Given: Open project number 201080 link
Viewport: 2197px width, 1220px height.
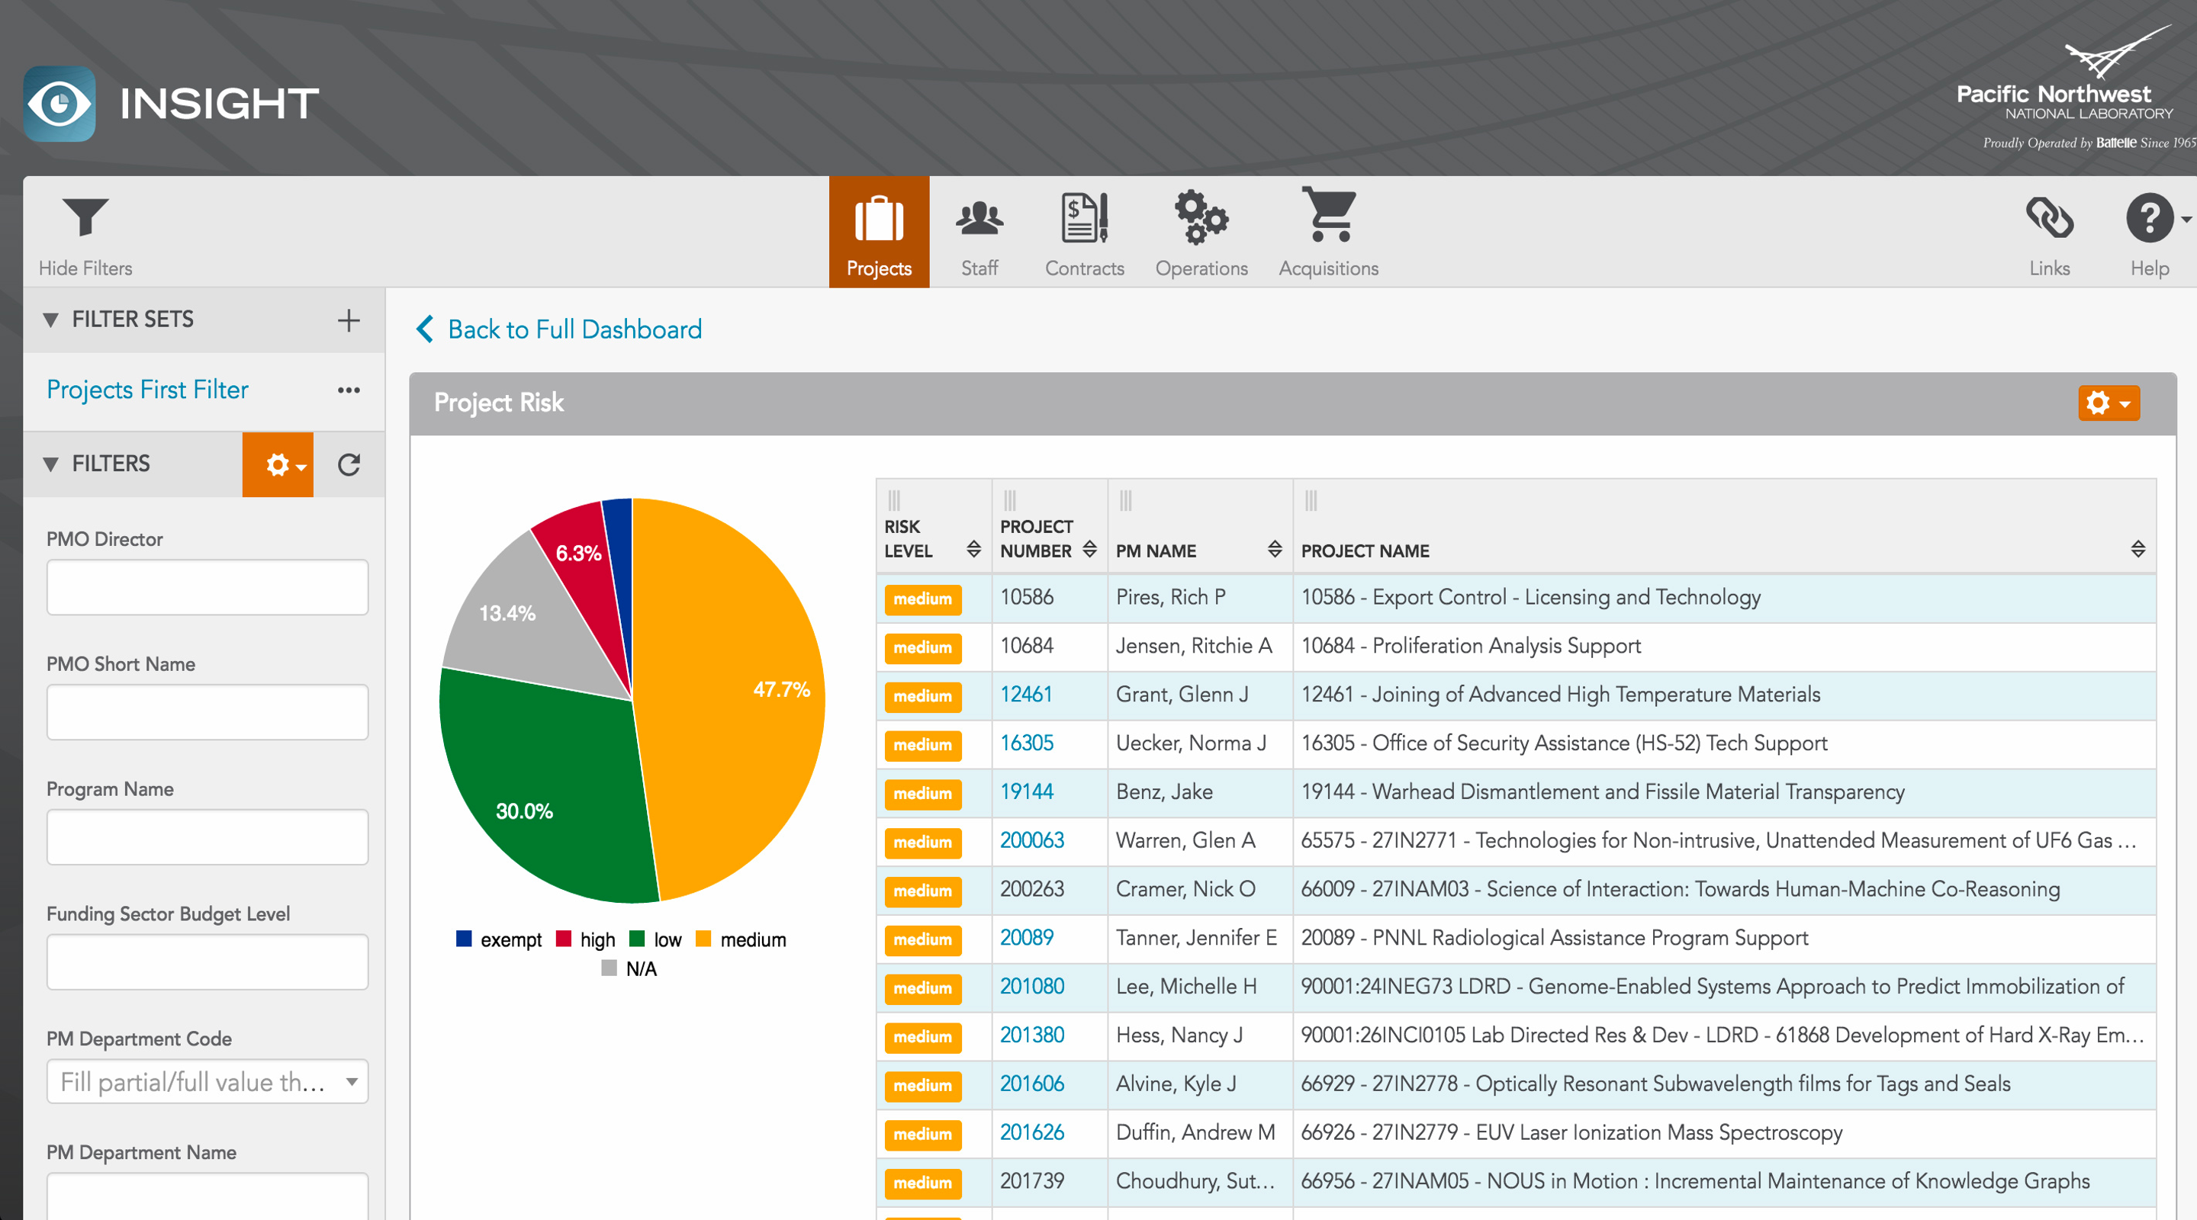Looking at the screenshot, I should click(1032, 986).
